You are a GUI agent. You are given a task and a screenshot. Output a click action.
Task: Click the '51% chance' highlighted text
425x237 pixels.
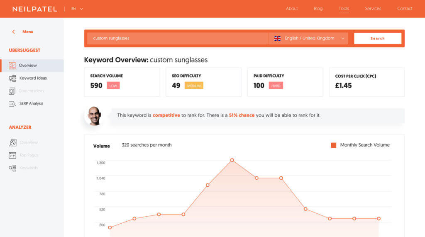[242, 115]
